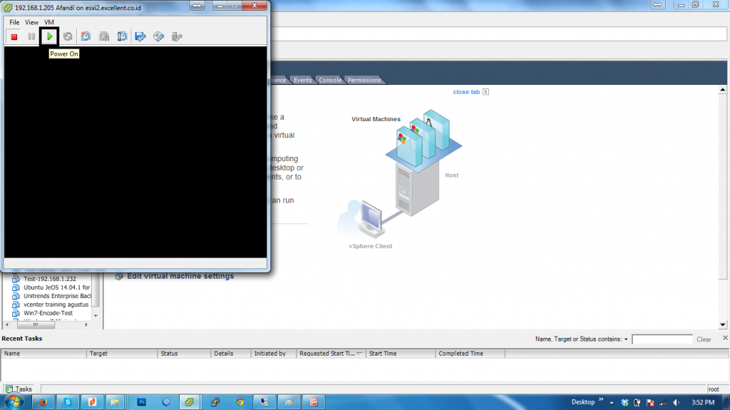Open the VM menu

click(49, 22)
